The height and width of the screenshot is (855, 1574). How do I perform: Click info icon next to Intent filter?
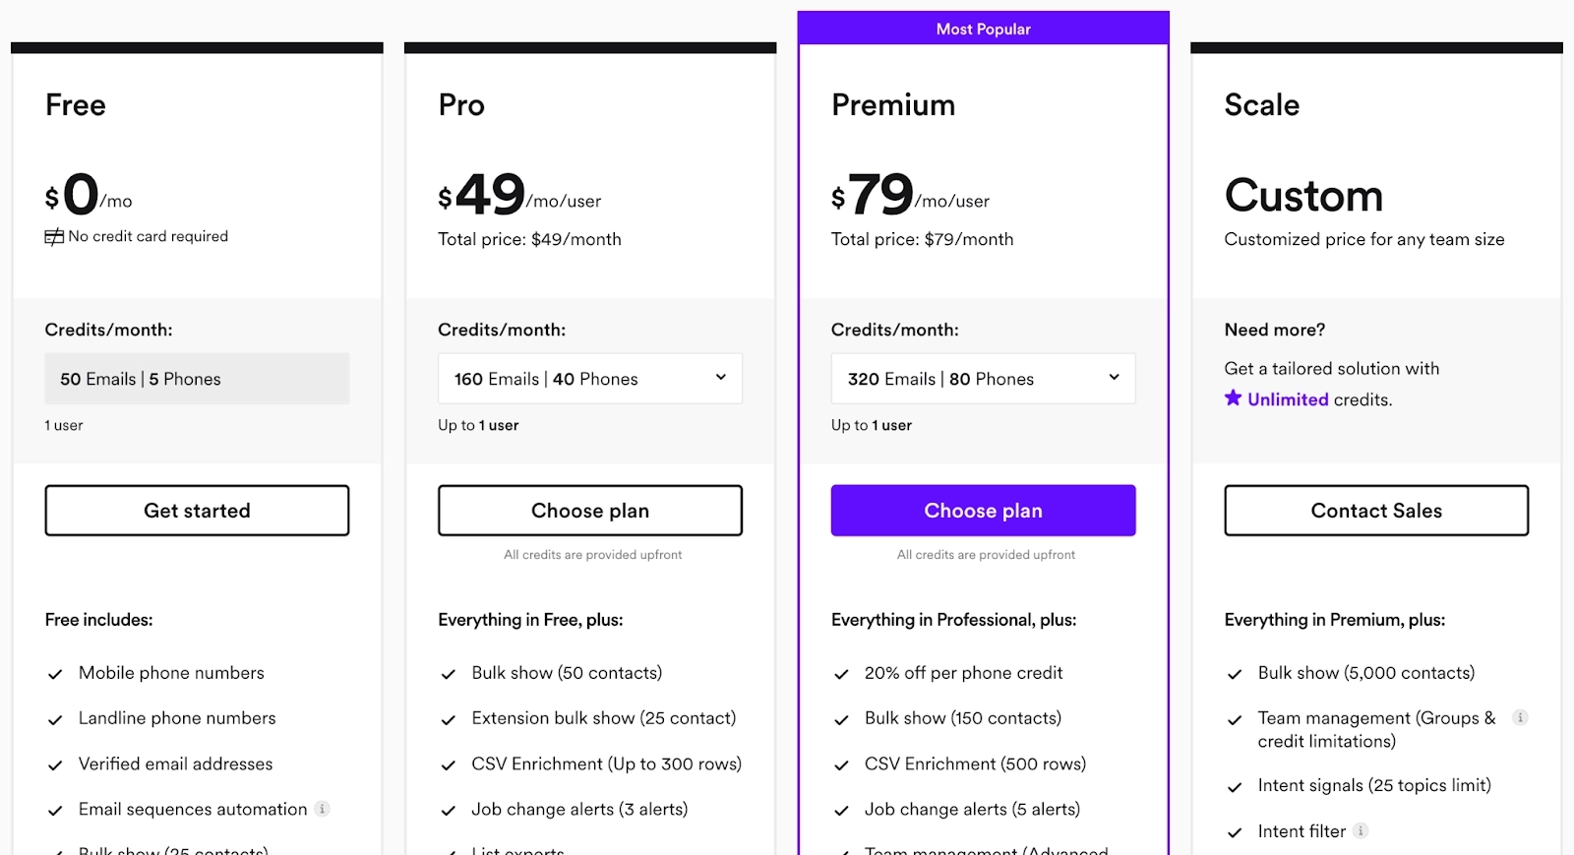[x=1361, y=830]
